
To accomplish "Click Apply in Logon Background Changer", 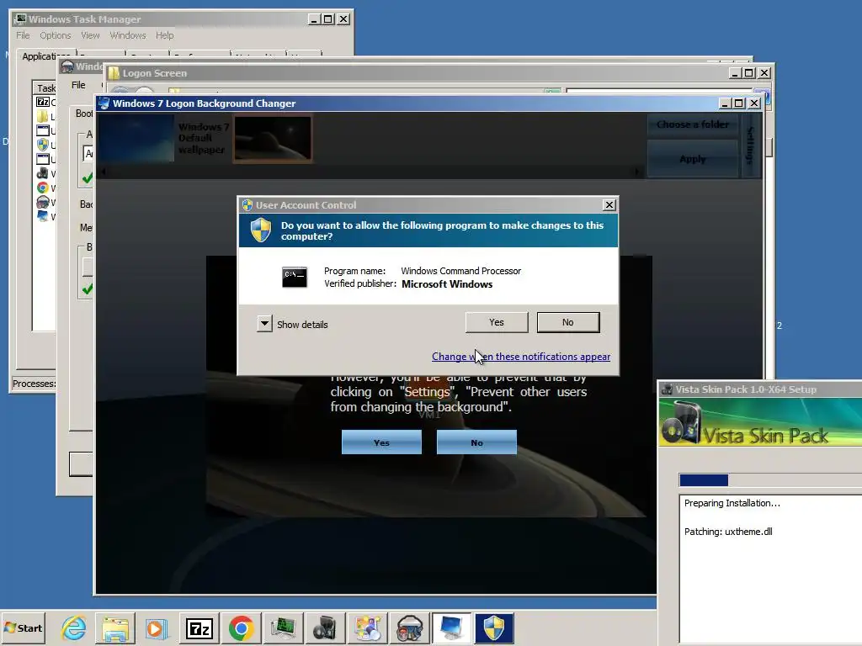I will tap(693, 159).
